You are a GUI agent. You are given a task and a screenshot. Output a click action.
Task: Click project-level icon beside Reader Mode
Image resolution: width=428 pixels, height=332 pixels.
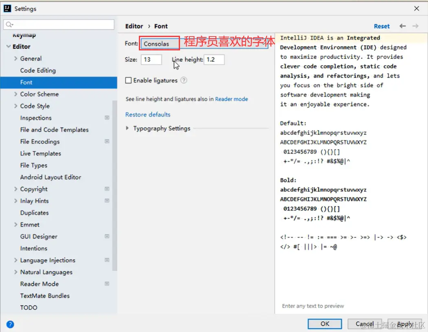click(107, 284)
